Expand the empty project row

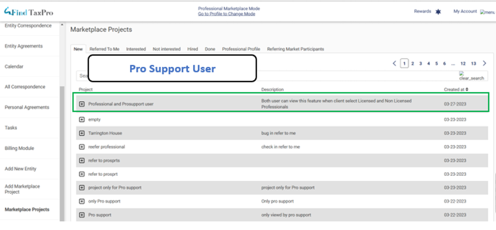tap(82, 120)
